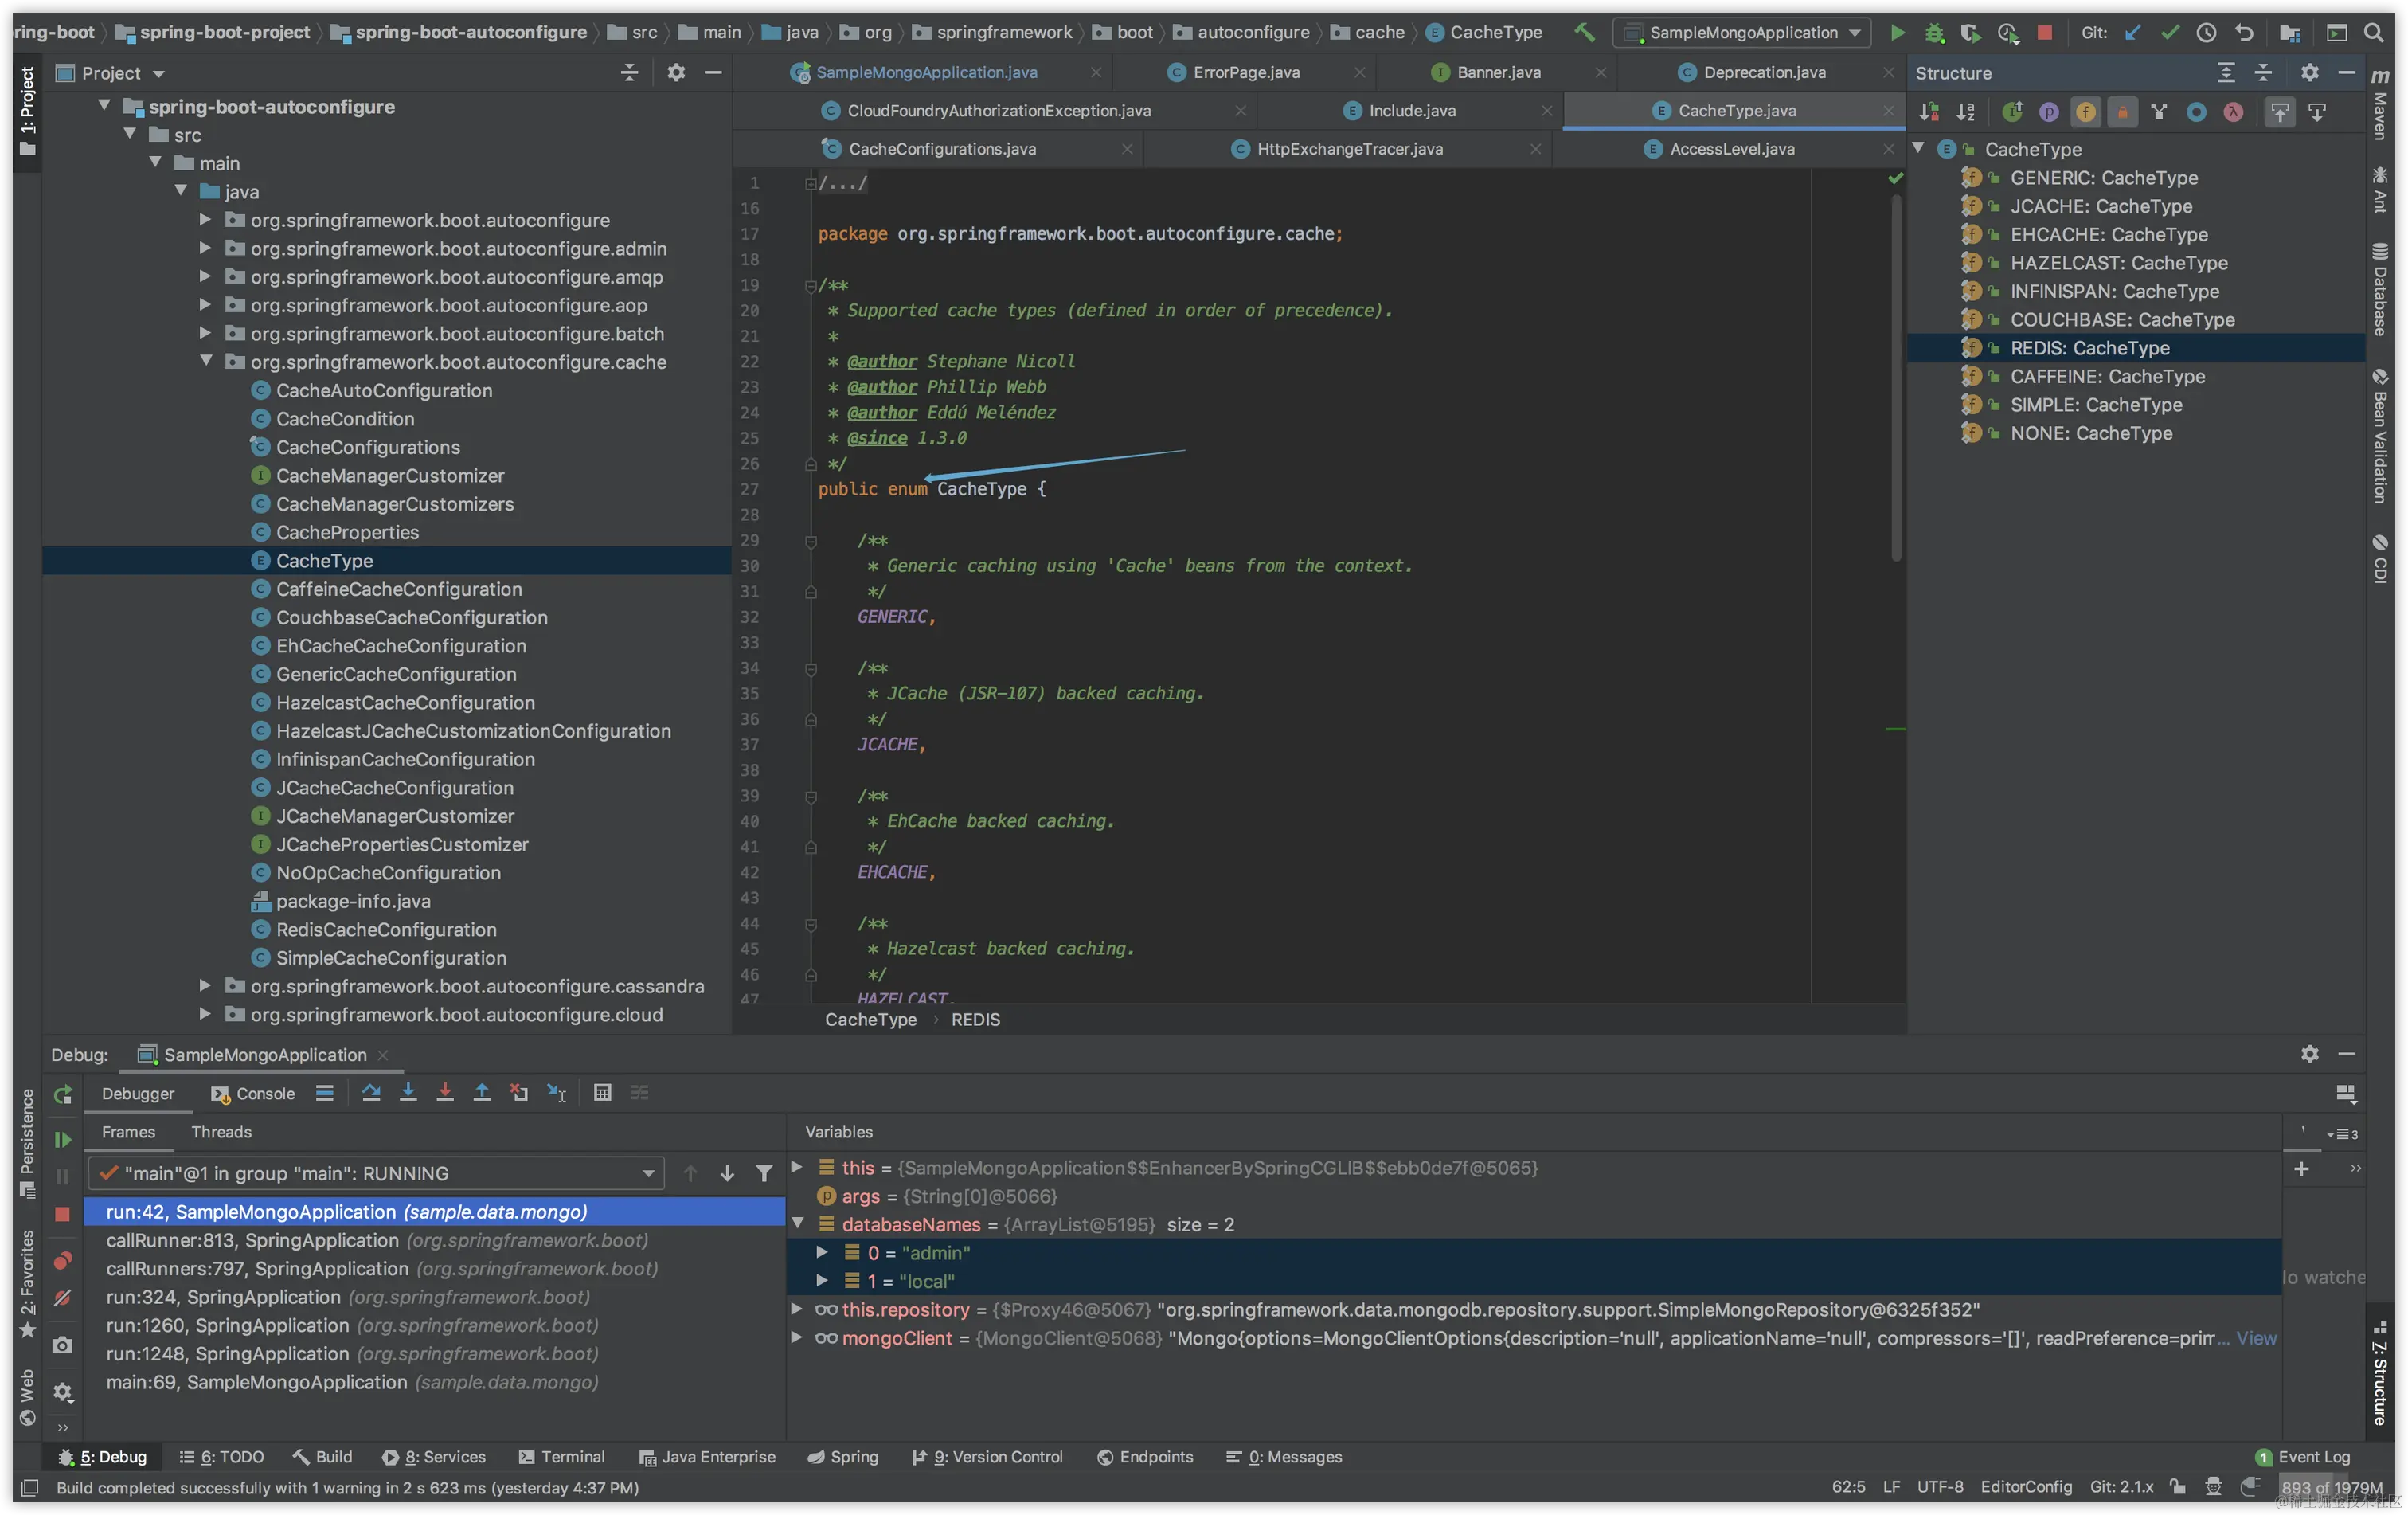This screenshot has height=1515, width=2408.
Task: Toggle Show Non-Public lock filter in Structure
Action: (2122, 112)
